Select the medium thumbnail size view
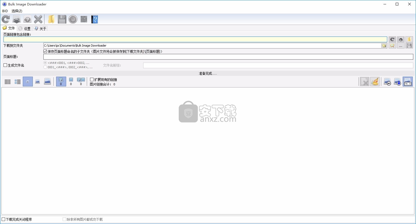The image size is (416, 224). click(x=38, y=82)
